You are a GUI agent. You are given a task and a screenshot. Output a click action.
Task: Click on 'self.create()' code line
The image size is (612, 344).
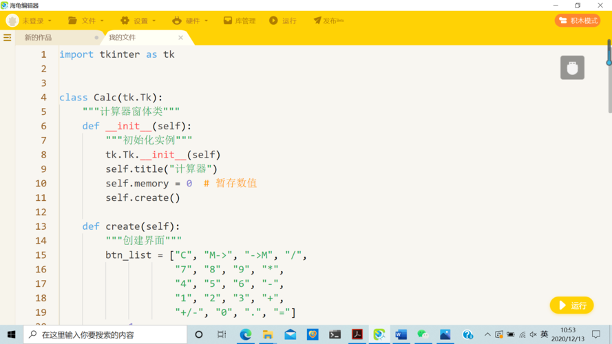point(143,197)
